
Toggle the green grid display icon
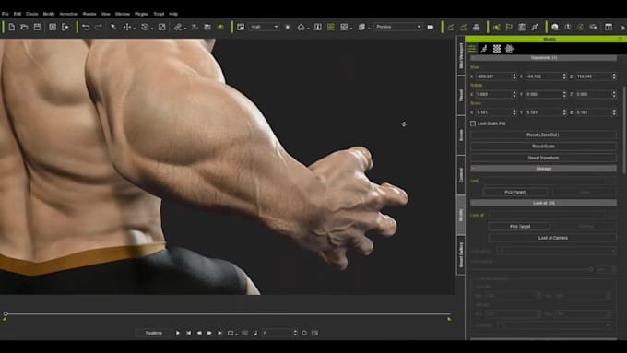(331, 27)
